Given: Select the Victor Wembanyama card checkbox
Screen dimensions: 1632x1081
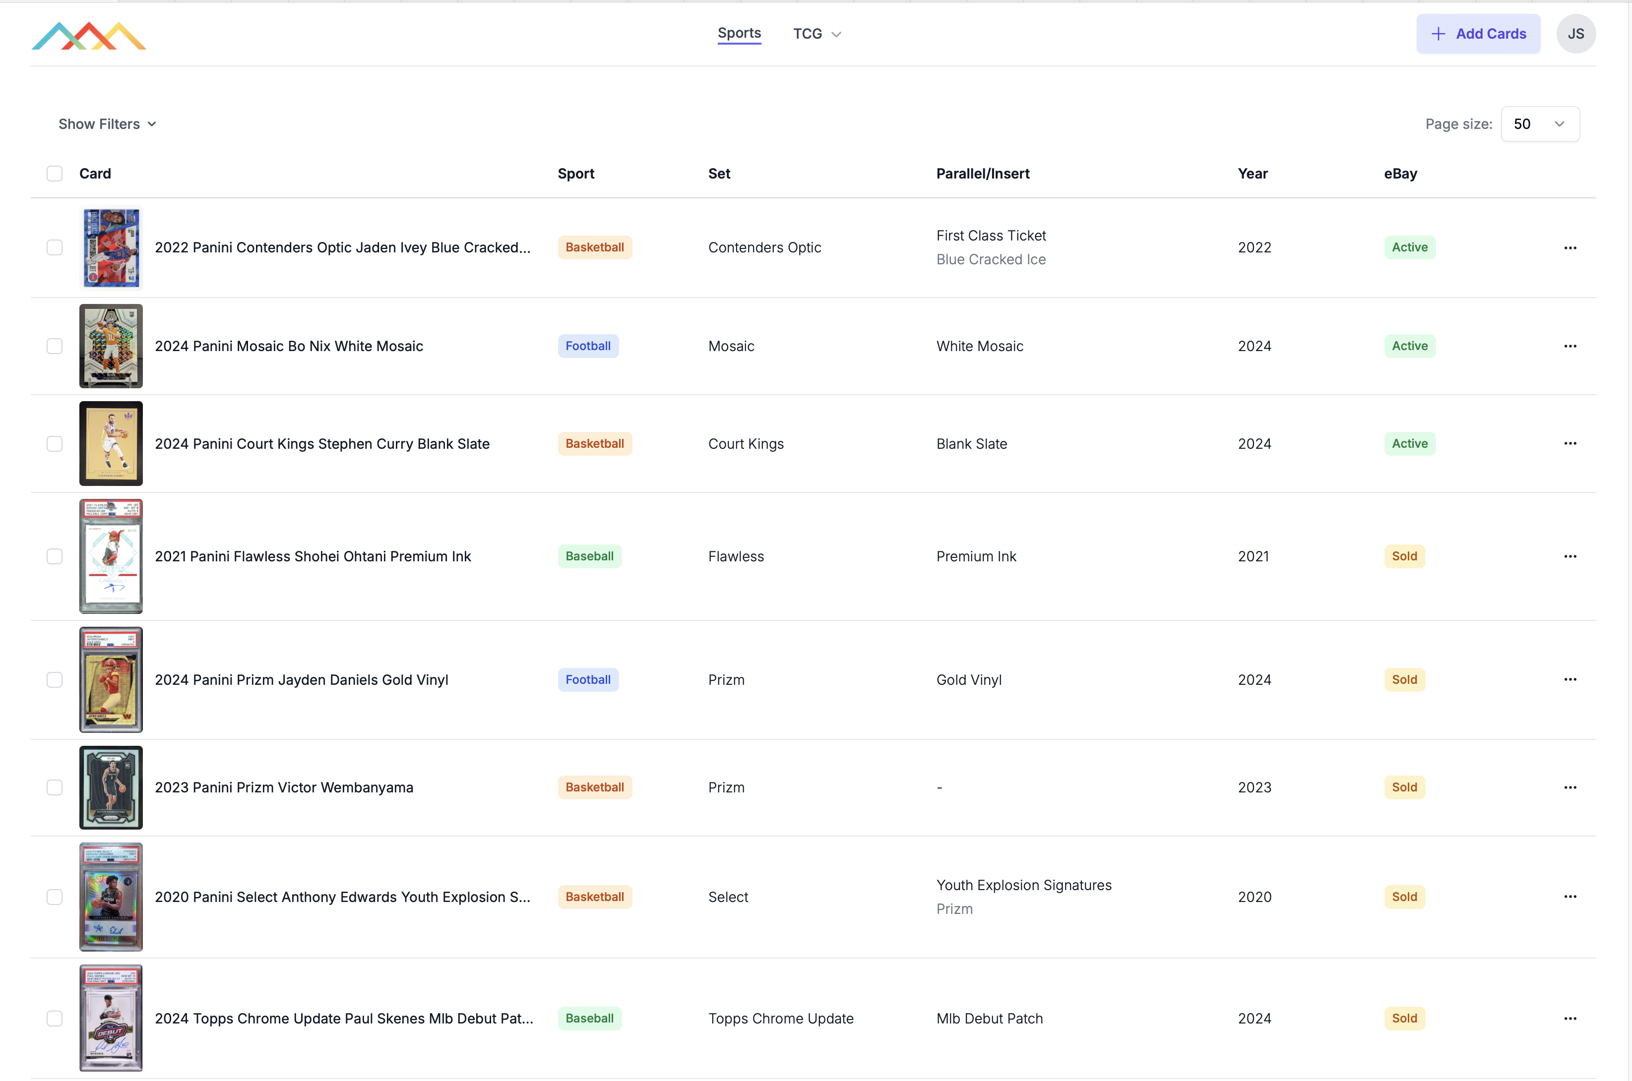Looking at the screenshot, I should coord(55,787).
